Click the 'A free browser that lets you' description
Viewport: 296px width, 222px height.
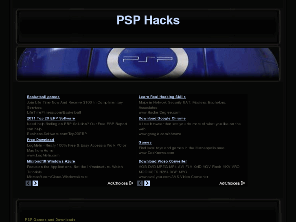[x=190, y=126]
